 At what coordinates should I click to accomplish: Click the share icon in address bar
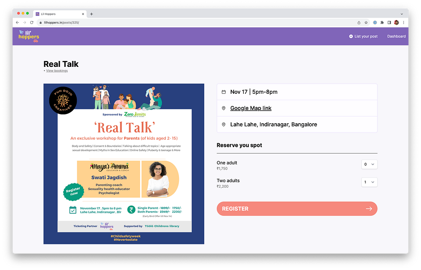[x=359, y=23]
